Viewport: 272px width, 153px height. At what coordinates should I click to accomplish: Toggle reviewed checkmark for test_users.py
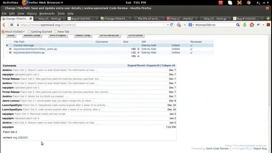point(191,49)
